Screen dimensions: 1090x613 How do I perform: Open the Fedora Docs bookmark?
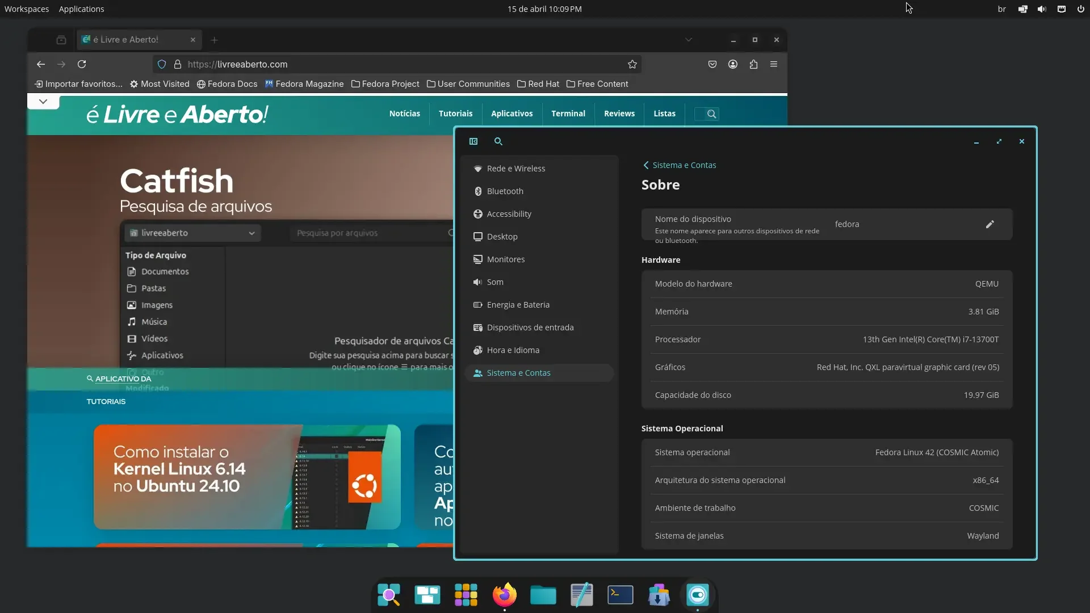227,84
